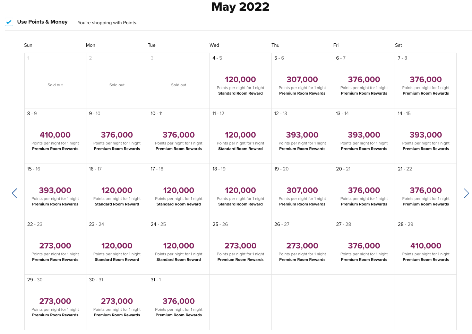Choose the 120,000 points night on May 11
472x334 pixels.
tap(240, 136)
